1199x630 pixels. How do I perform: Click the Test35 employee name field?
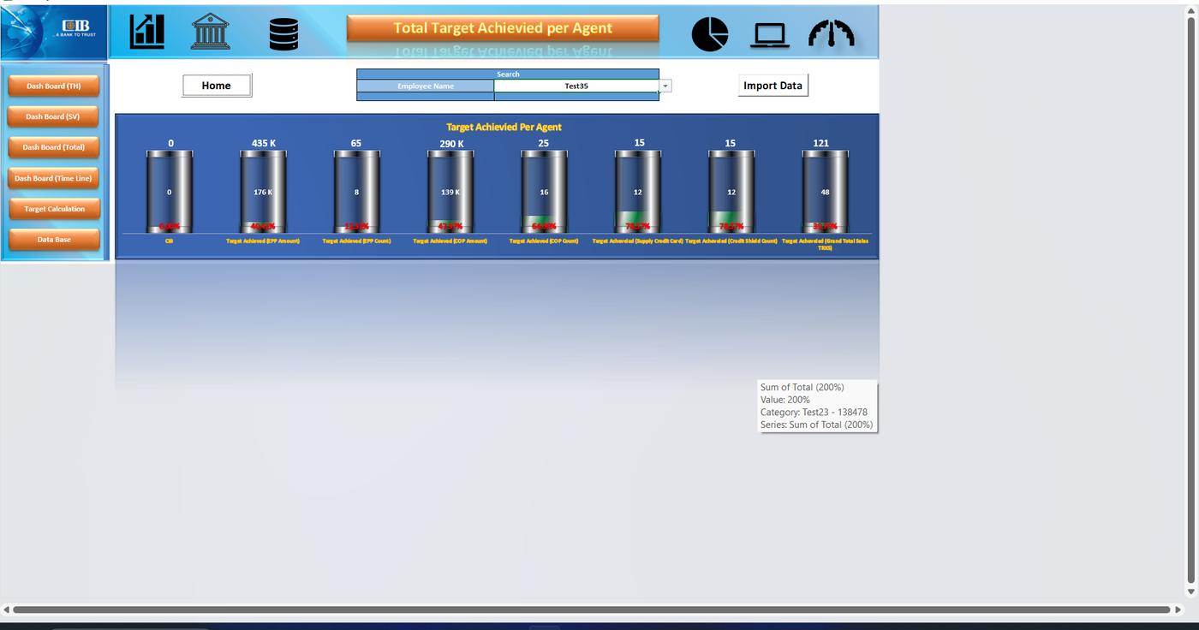point(576,86)
